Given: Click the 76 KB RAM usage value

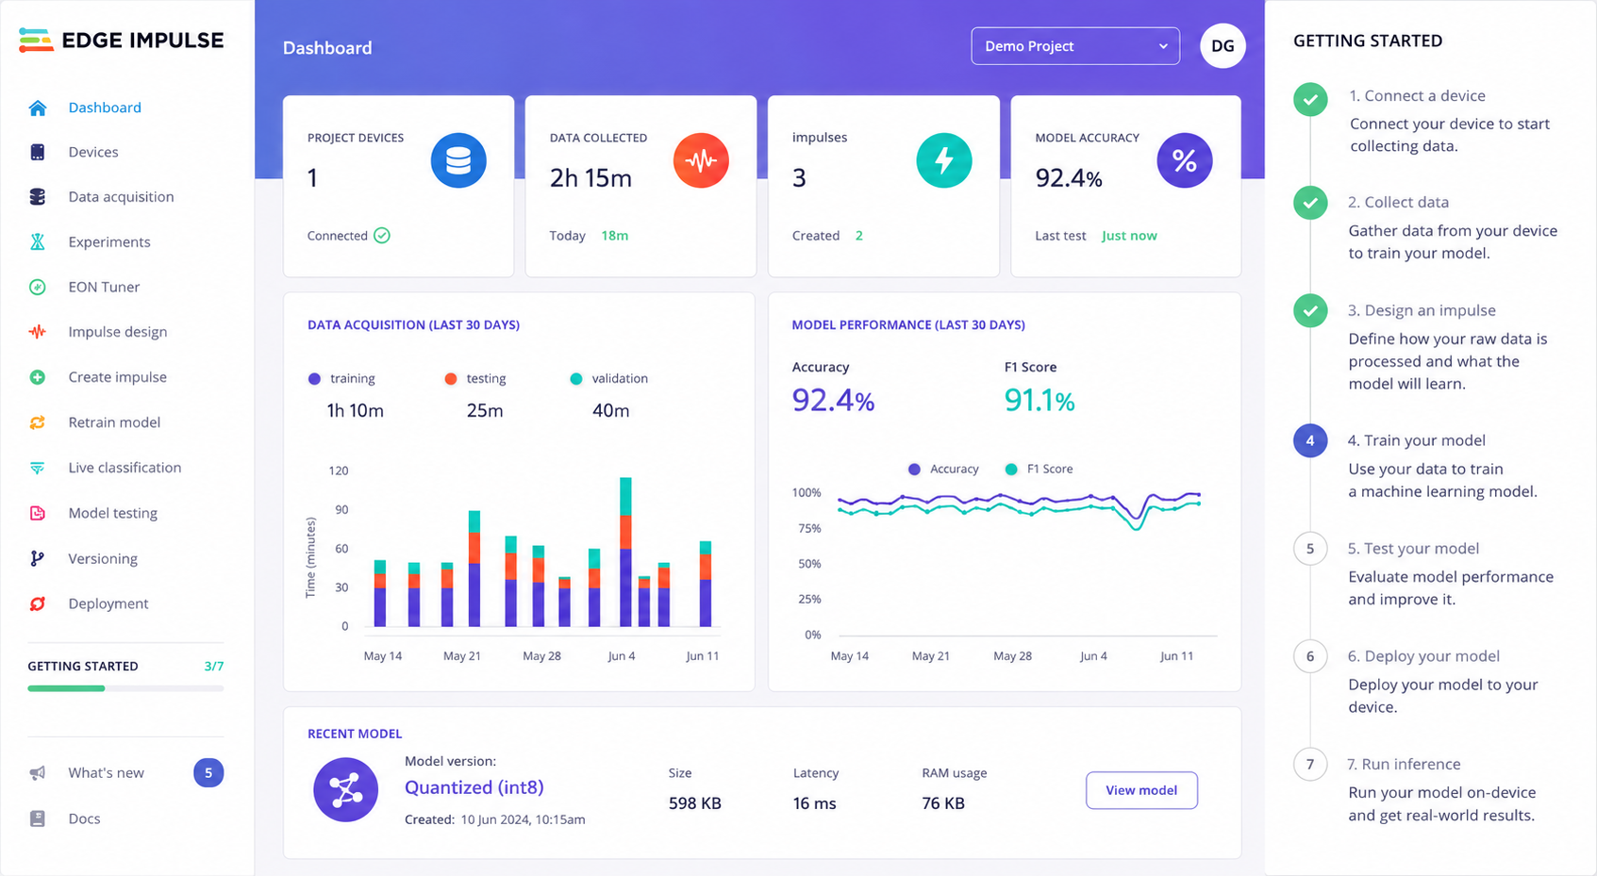Looking at the screenshot, I should [x=943, y=803].
